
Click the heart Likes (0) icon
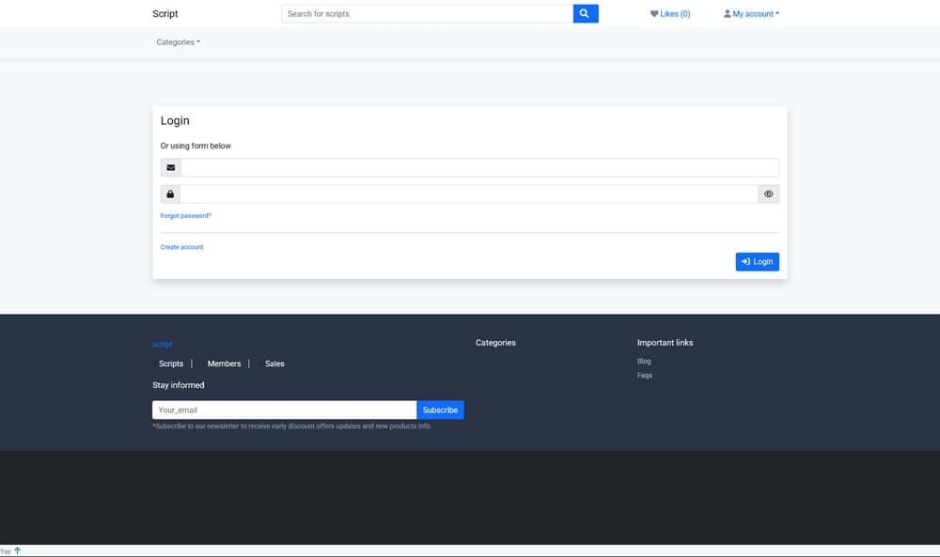click(654, 14)
